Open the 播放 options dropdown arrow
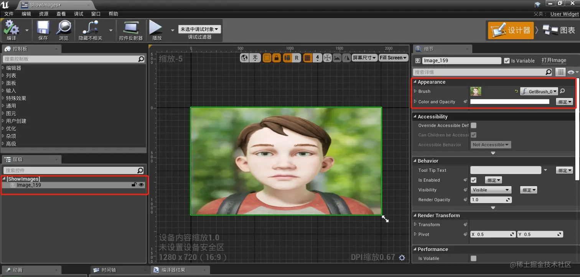 173,30
